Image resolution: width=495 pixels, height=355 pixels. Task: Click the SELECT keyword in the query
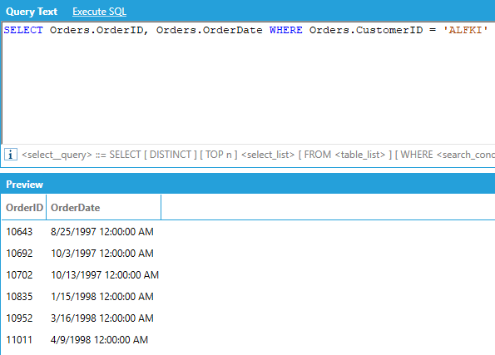23,30
